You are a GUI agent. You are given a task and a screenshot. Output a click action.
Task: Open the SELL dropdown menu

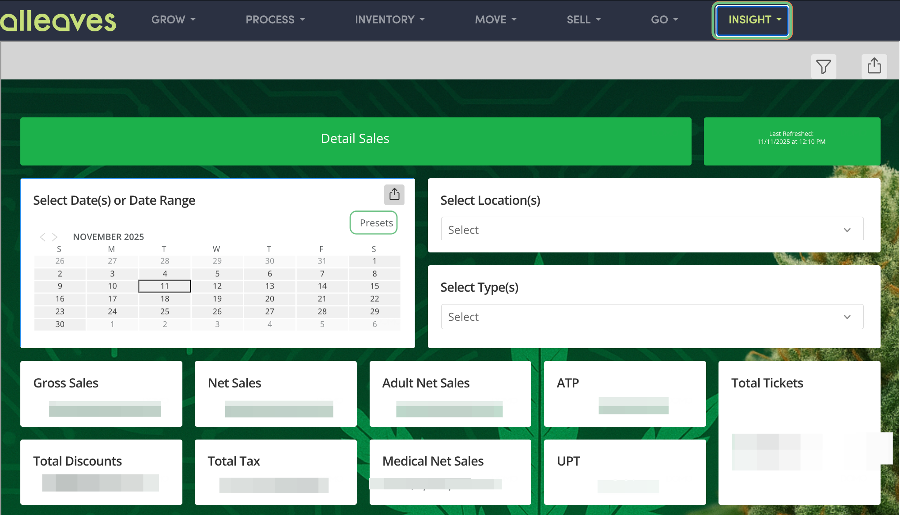[x=583, y=20]
